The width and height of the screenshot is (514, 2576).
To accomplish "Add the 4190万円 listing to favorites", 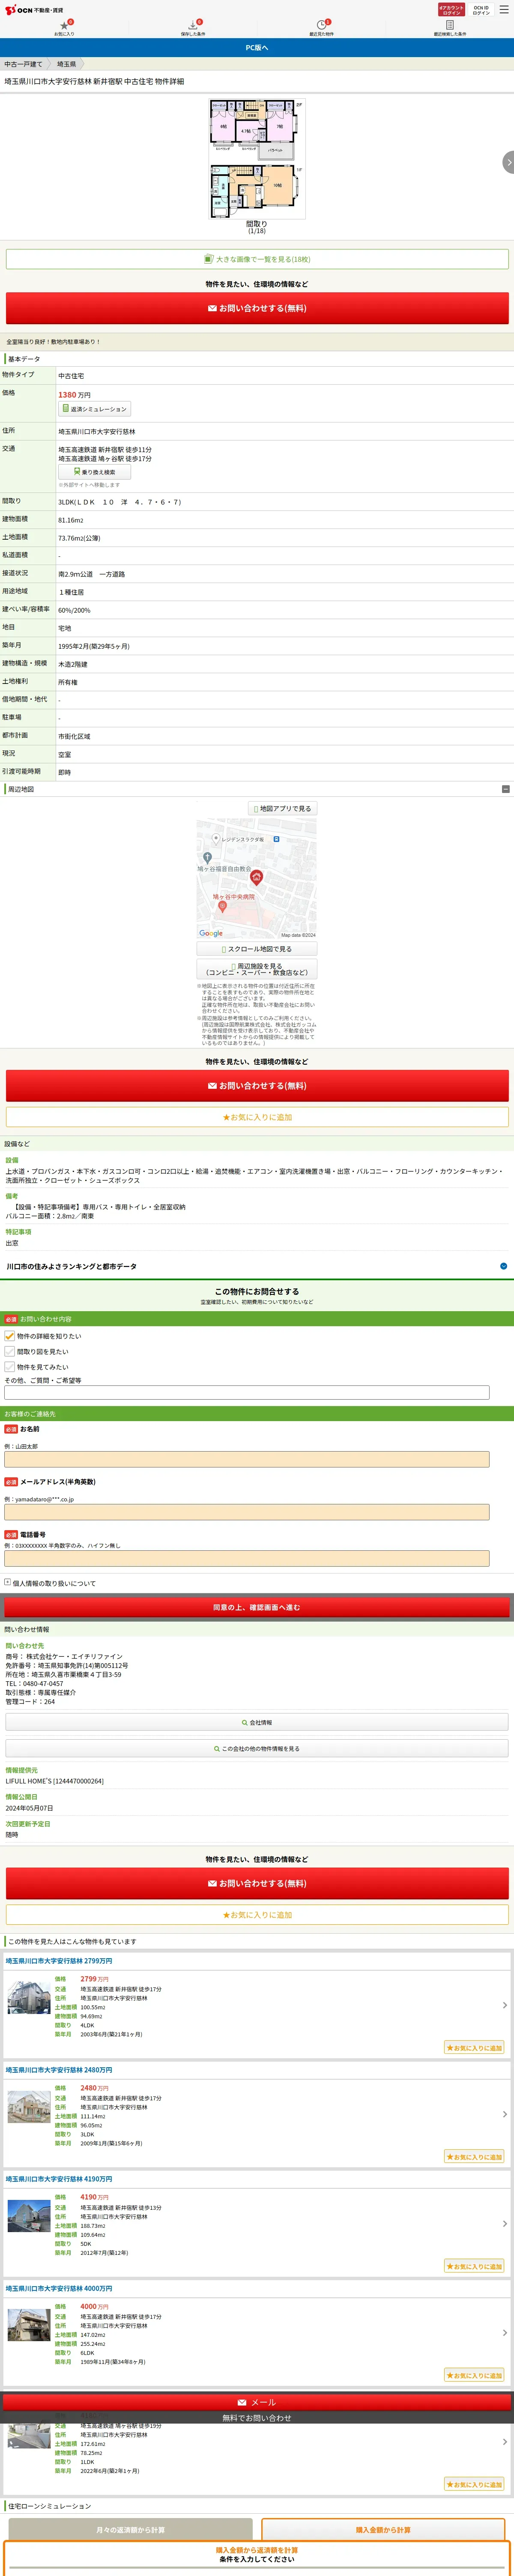I will pos(474,2266).
